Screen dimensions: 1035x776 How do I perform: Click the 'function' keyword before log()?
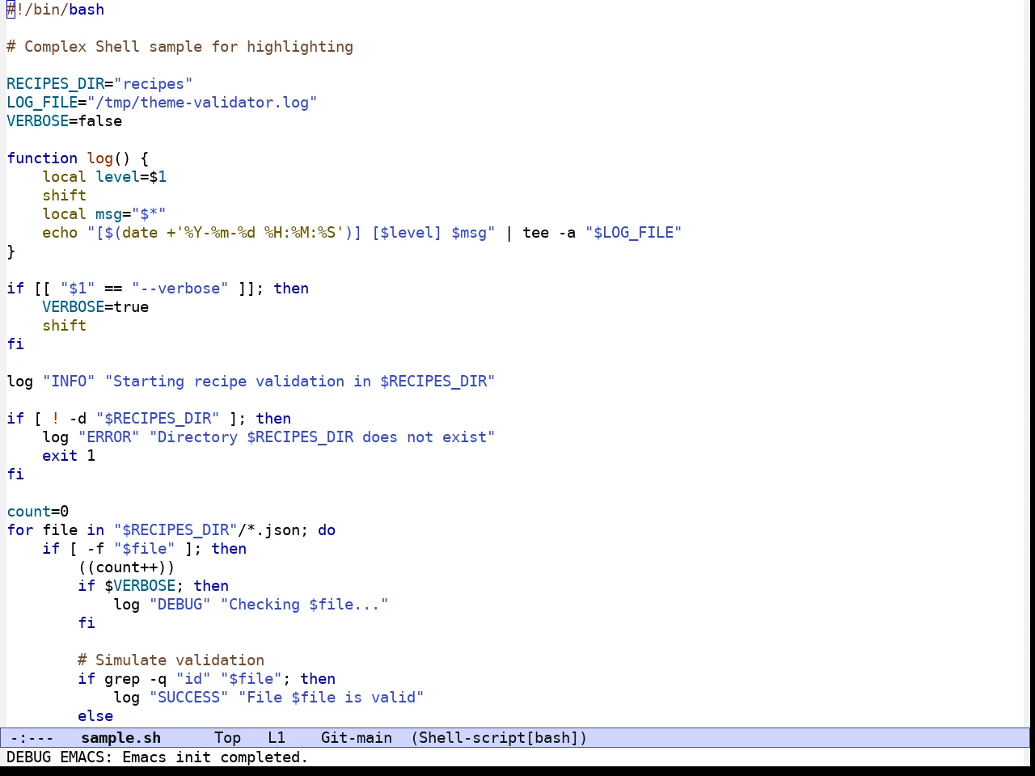pyautogui.click(x=42, y=158)
